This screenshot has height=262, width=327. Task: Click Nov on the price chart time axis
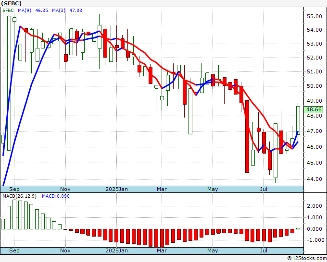pyautogui.click(x=65, y=189)
